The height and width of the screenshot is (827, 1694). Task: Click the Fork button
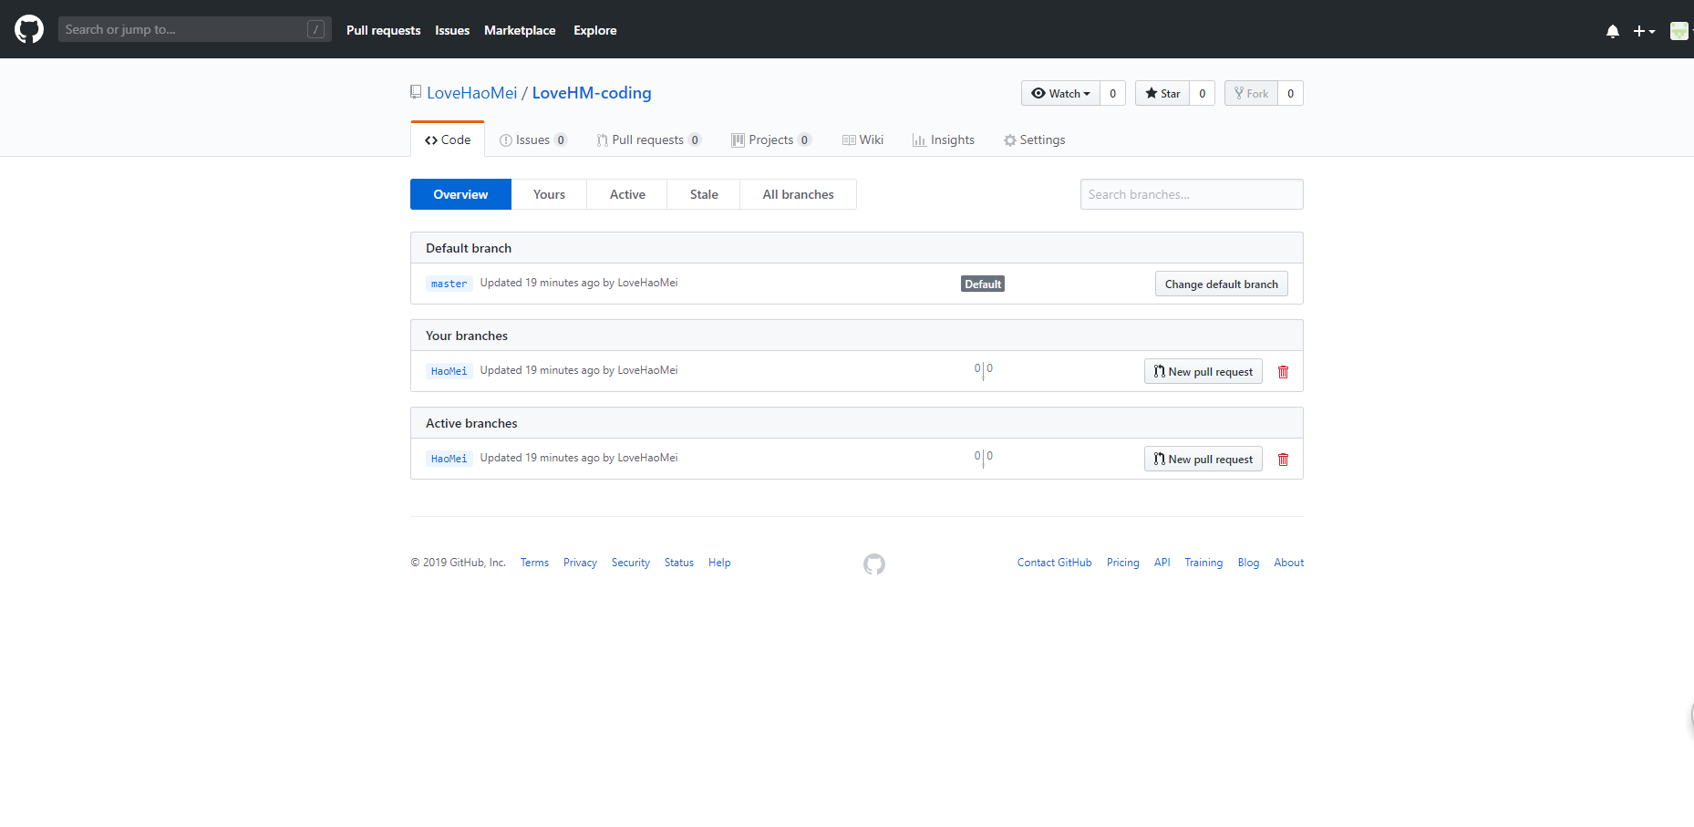pyautogui.click(x=1251, y=93)
